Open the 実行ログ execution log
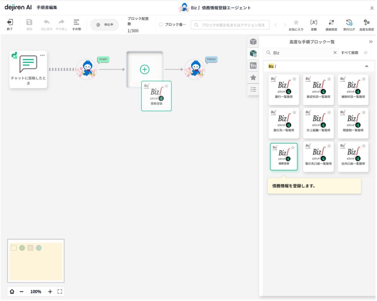 click(349, 25)
